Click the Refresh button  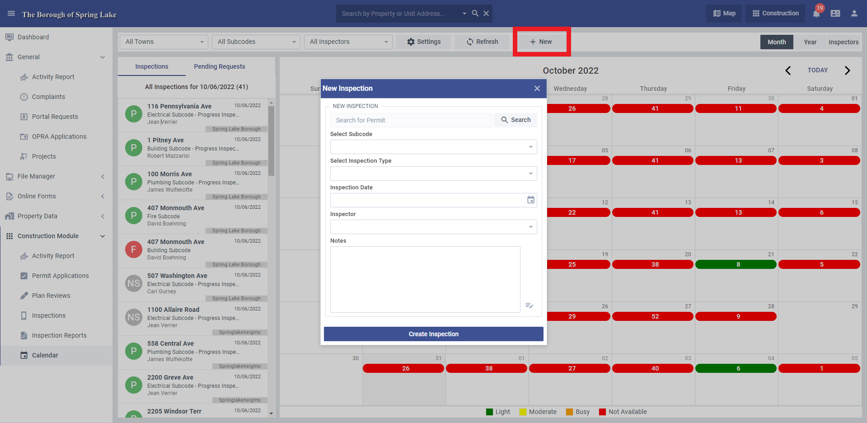point(482,42)
